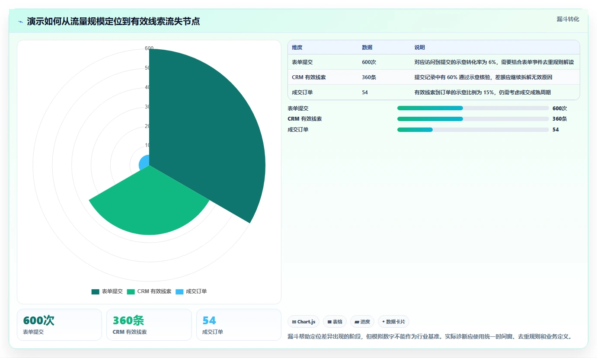Click the description mentioning 示意比例为 15%
597x358 pixels.
tap(482, 93)
